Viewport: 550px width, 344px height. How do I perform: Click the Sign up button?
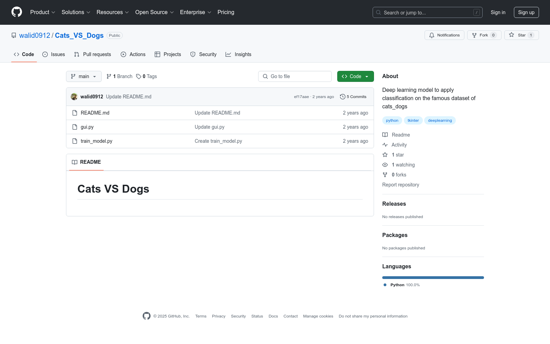coord(526,12)
